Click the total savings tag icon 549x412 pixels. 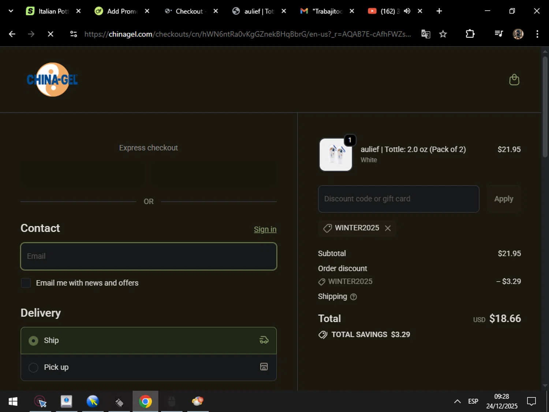[323, 335]
